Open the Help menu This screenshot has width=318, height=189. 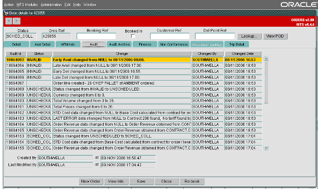(77, 4)
